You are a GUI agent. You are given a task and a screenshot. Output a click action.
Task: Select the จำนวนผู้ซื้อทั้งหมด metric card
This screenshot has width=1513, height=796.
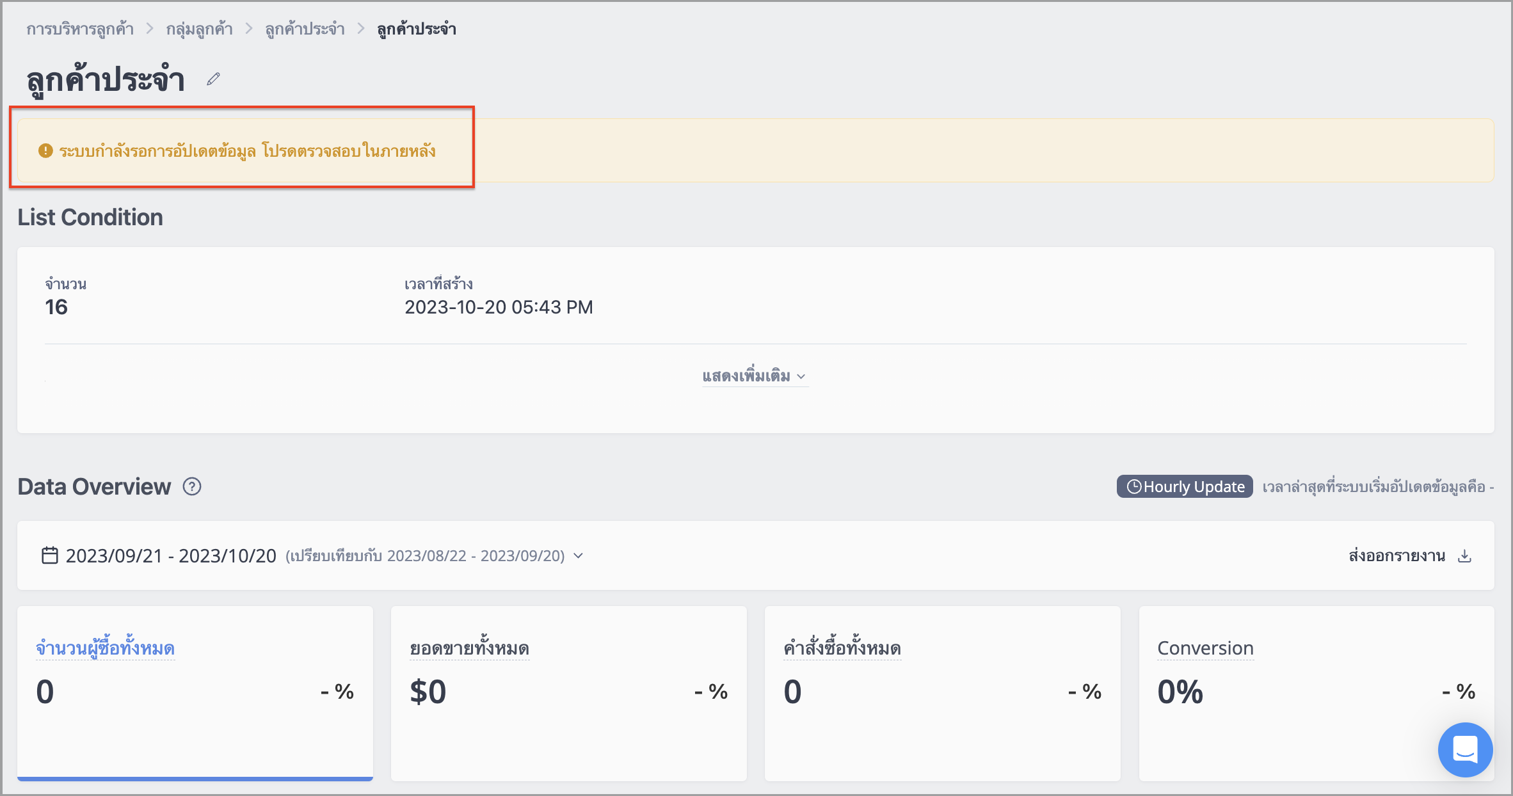coord(195,693)
